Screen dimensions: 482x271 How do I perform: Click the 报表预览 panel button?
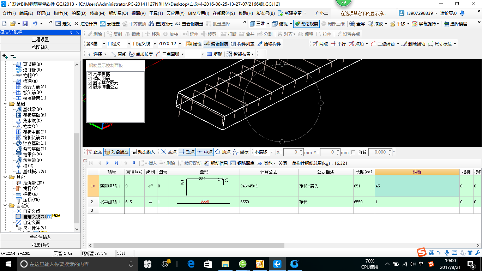tap(40, 245)
